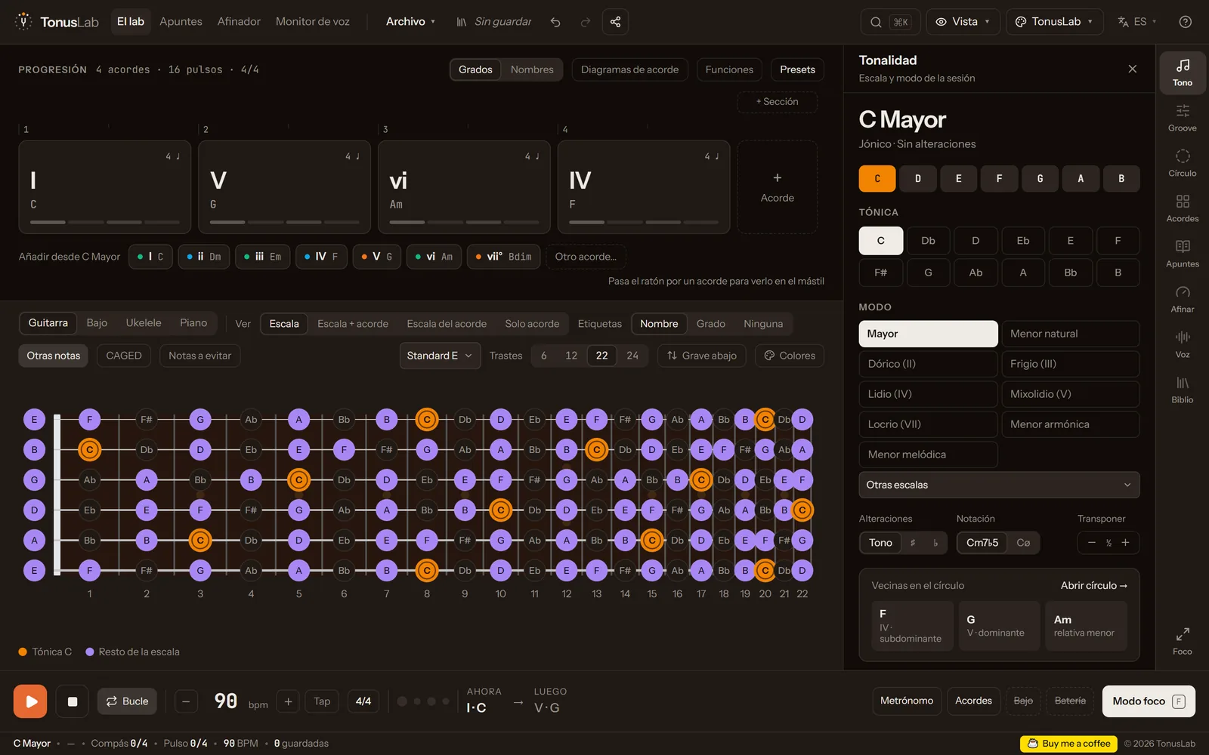Image resolution: width=1209 pixels, height=755 pixels.
Task: Toggle the Bucle loop button
Action: (127, 701)
